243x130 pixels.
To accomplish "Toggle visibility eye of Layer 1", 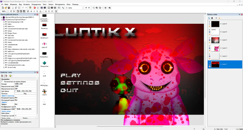I will [209, 64].
